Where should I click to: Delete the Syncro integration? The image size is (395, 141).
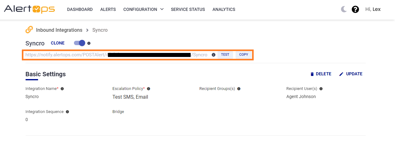(320, 74)
